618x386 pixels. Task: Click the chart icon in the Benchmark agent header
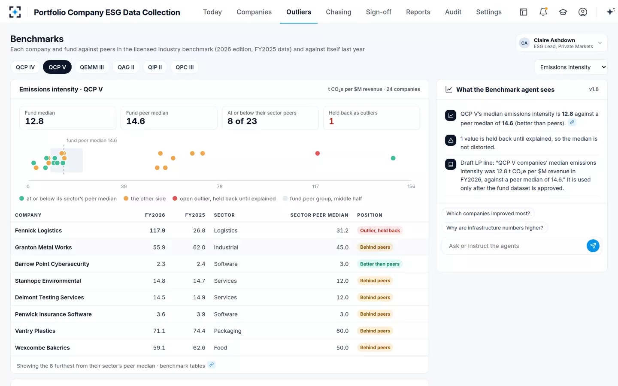tap(449, 89)
